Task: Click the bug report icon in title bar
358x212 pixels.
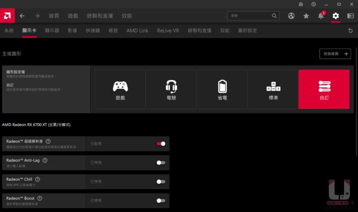Action: click(301, 4)
